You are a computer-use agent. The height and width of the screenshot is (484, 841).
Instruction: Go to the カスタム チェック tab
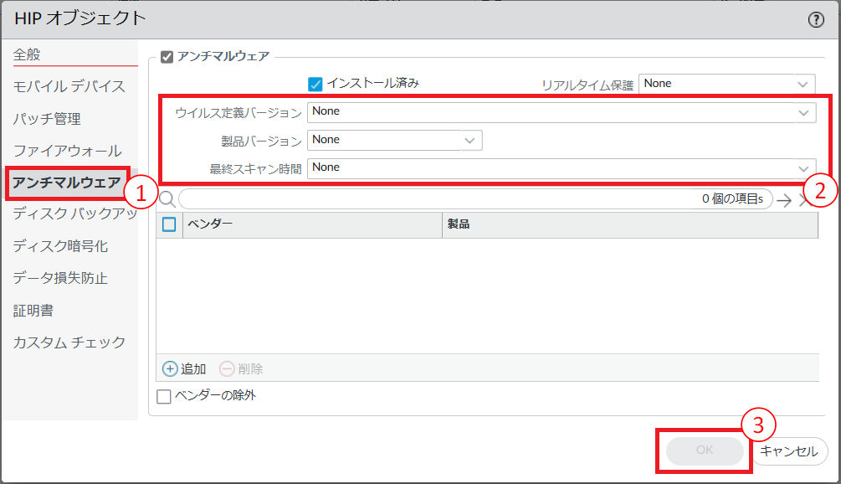[x=69, y=342]
